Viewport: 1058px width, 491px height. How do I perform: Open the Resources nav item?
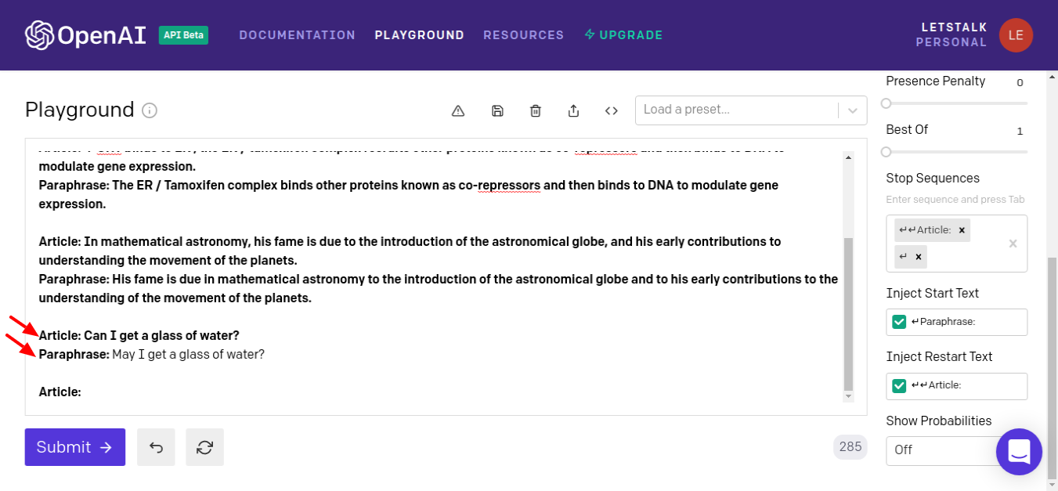pos(523,35)
